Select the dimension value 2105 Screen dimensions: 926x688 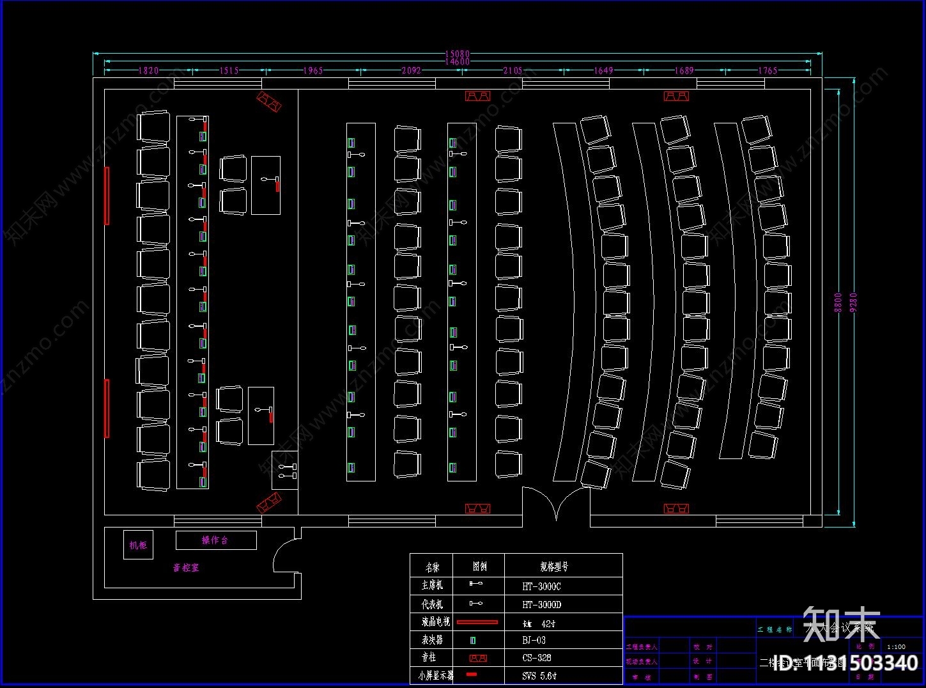[x=513, y=70]
